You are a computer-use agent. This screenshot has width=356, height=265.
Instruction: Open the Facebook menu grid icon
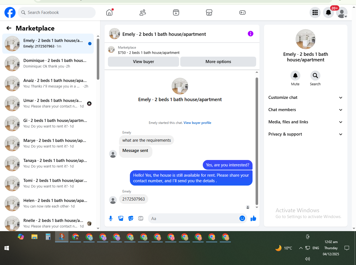pyautogui.click(x=315, y=12)
